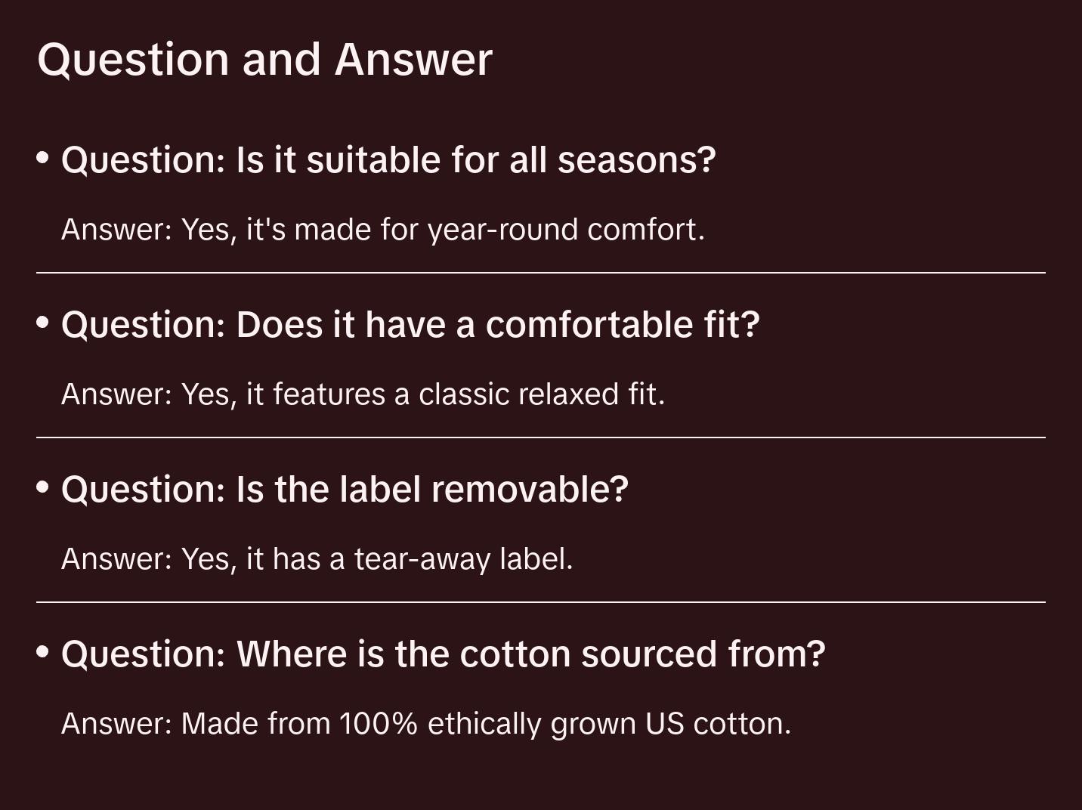Click the divider below the year-round comfort answer

[x=541, y=273]
